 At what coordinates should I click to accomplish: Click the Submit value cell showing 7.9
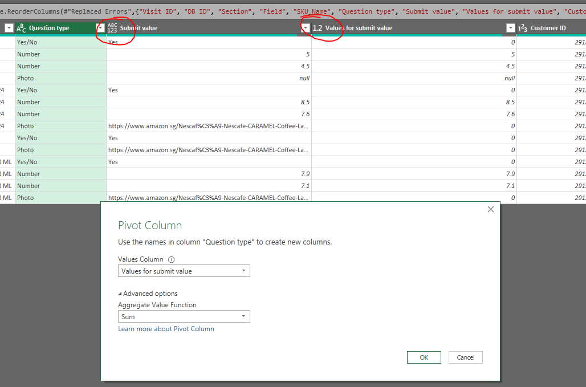[x=209, y=174]
